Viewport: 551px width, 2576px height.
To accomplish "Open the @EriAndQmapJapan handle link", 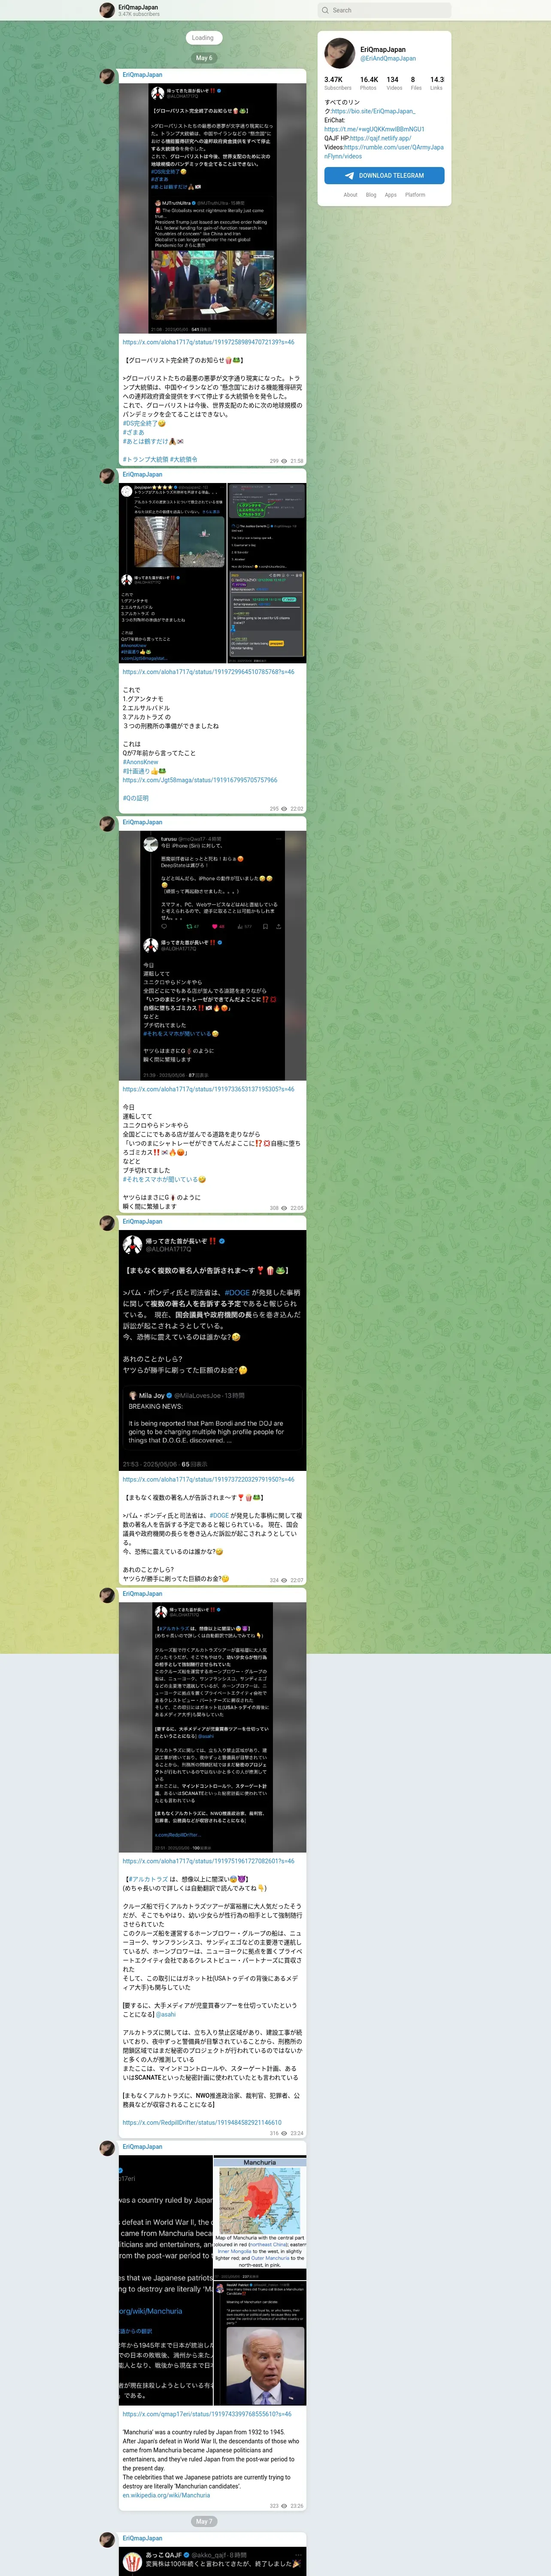I will pos(388,59).
